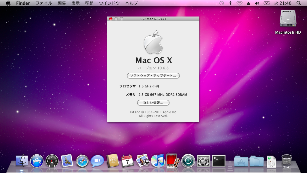Click ソフトウェア・アップデート button
307x173 pixels.
point(153,76)
